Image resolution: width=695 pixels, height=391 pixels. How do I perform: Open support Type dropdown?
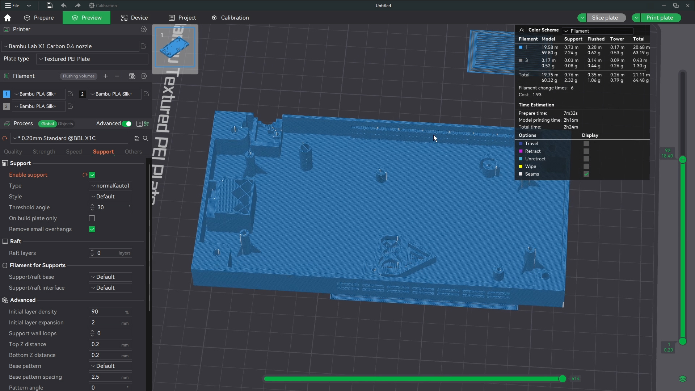(x=110, y=186)
